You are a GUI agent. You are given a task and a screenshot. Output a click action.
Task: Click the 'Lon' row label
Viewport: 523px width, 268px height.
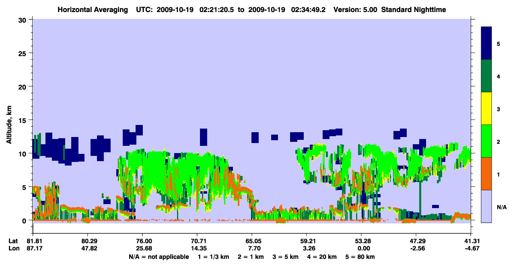pyautogui.click(x=13, y=248)
